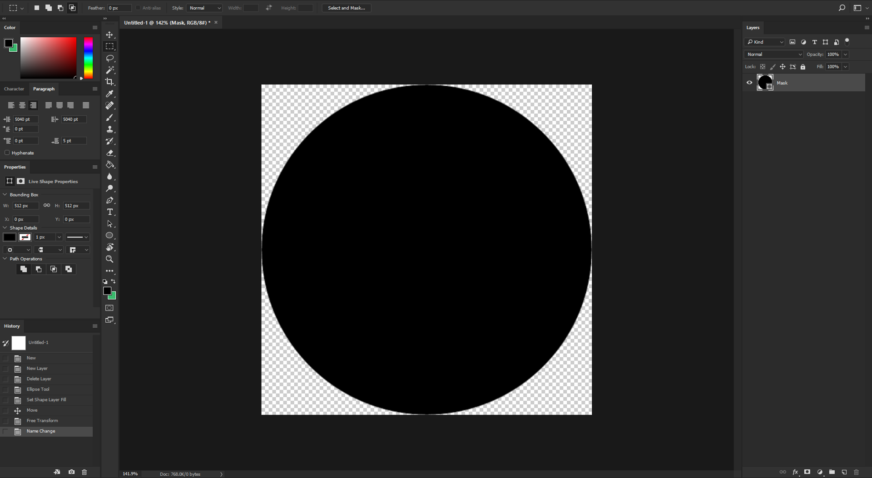Select the Crop tool
Viewport: 872px width, 478px height.
point(109,82)
